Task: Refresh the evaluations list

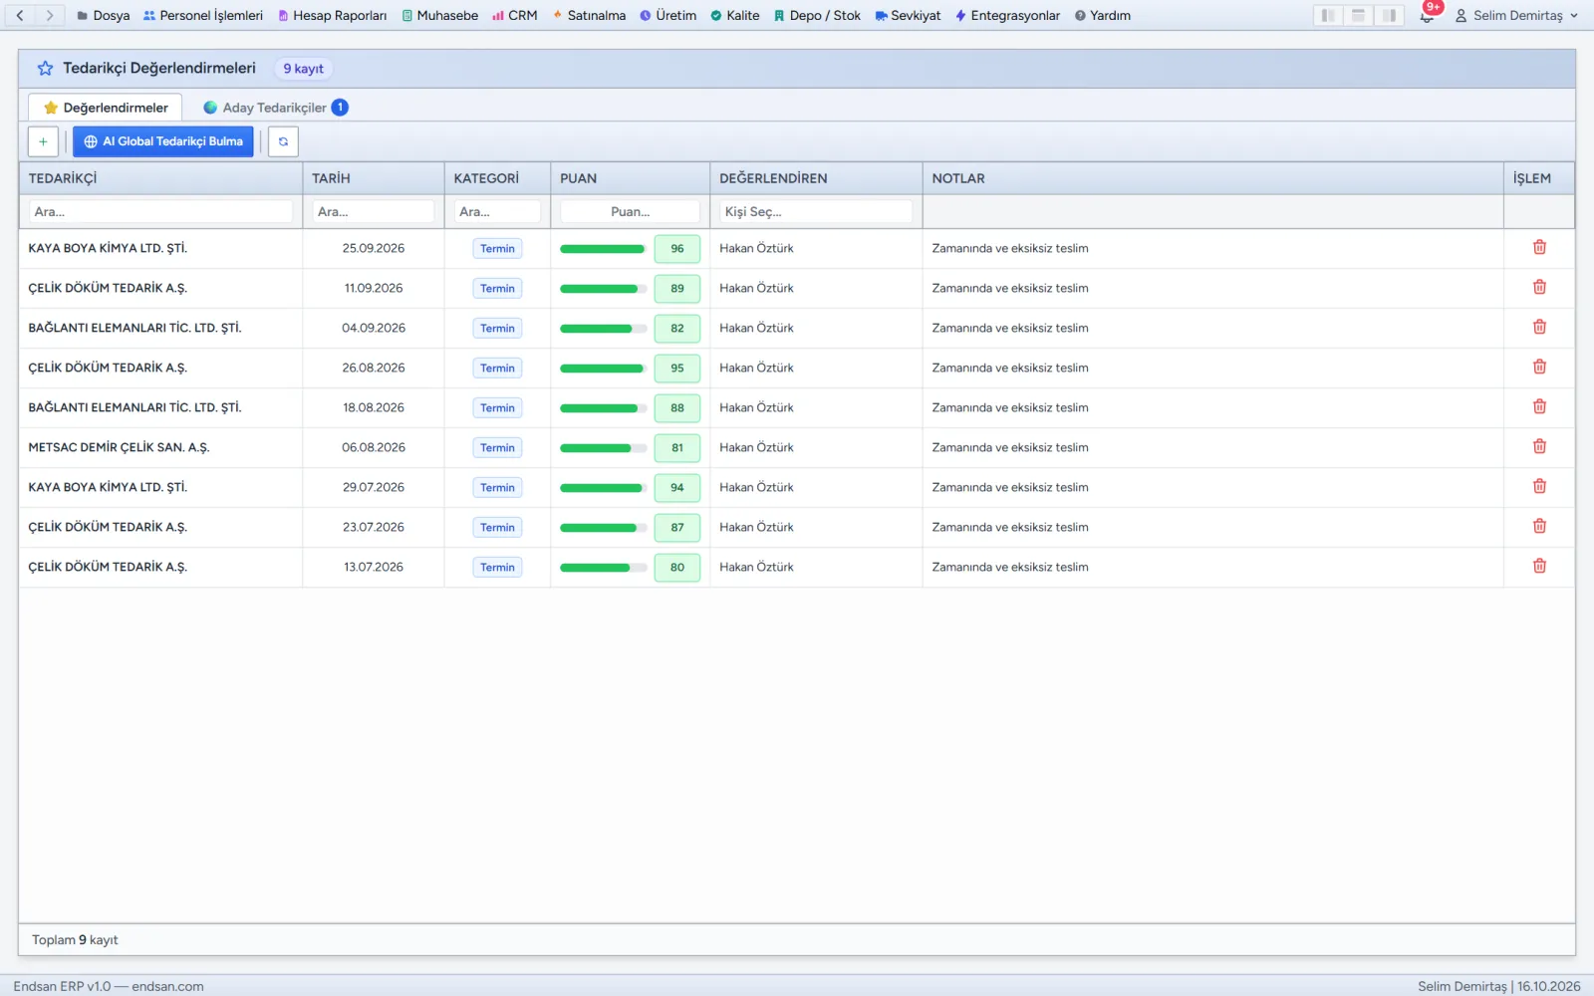Action: [x=283, y=141]
